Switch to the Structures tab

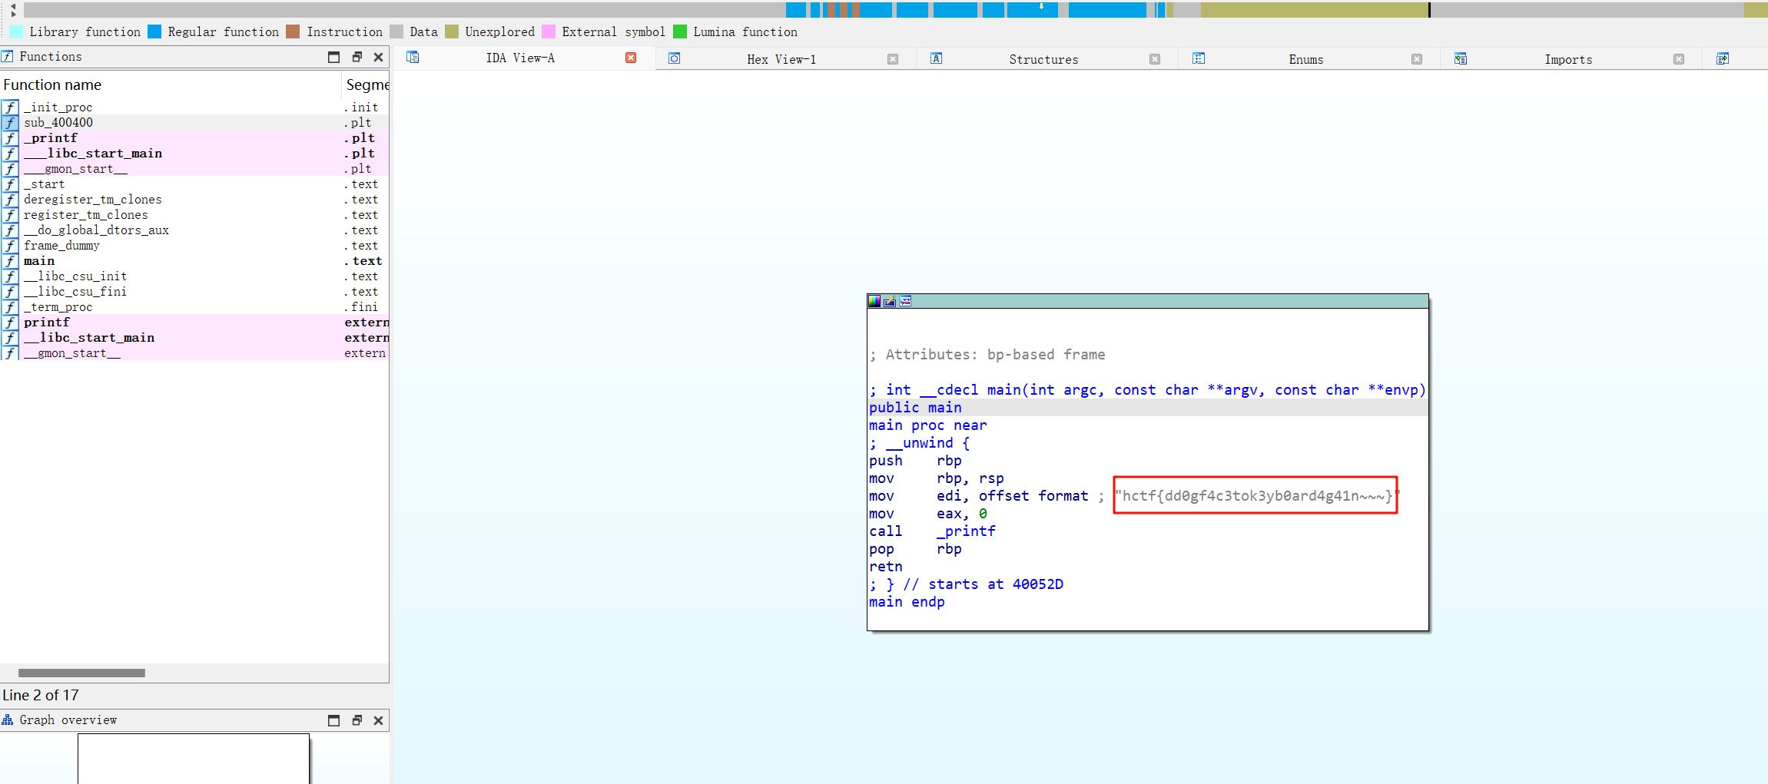(1043, 59)
